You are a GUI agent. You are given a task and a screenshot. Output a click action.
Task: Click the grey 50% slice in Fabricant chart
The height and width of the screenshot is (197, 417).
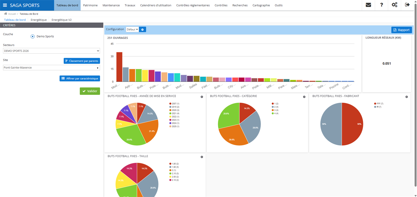pyautogui.click(x=330, y=124)
